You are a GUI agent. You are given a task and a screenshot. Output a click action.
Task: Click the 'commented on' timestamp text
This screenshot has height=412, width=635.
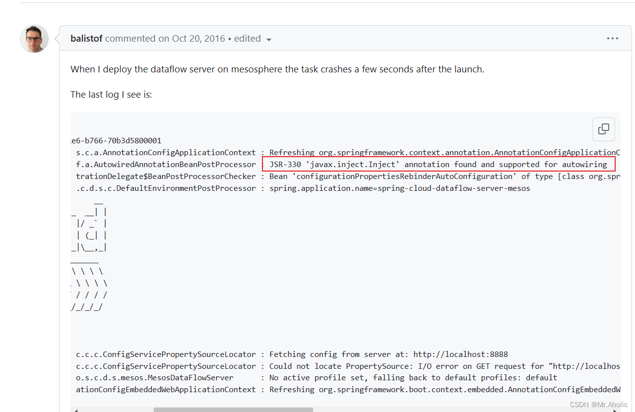(164, 38)
